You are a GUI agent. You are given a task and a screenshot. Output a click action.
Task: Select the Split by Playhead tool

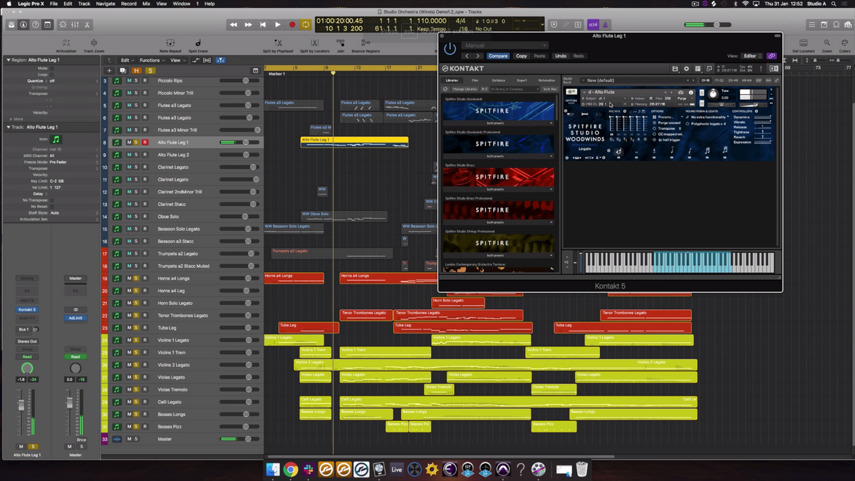[277, 44]
